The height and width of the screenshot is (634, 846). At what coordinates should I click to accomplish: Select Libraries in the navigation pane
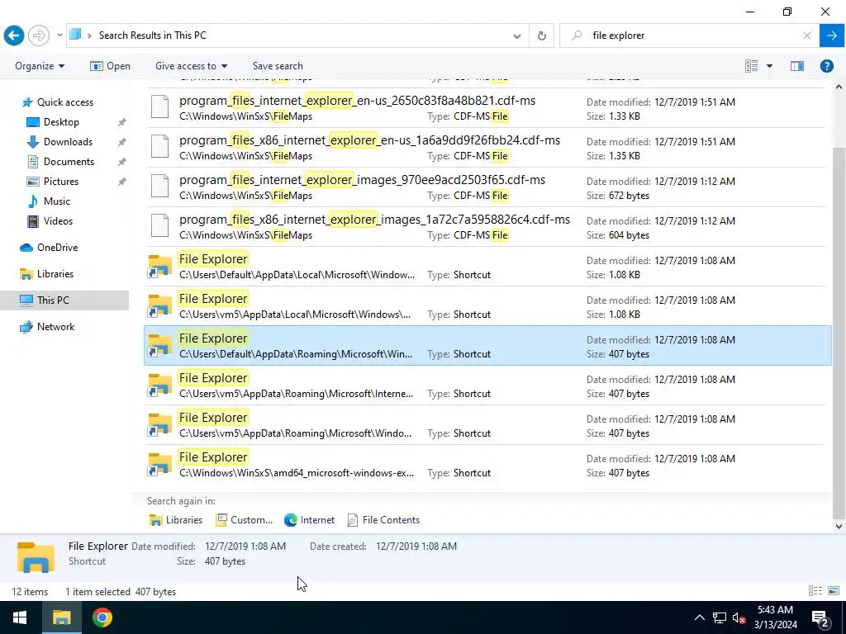[55, 274]
